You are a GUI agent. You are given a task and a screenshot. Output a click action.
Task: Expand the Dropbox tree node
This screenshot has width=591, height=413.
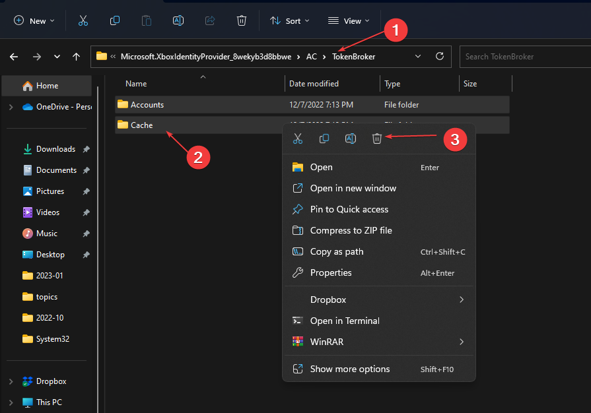tap(11, 381)
